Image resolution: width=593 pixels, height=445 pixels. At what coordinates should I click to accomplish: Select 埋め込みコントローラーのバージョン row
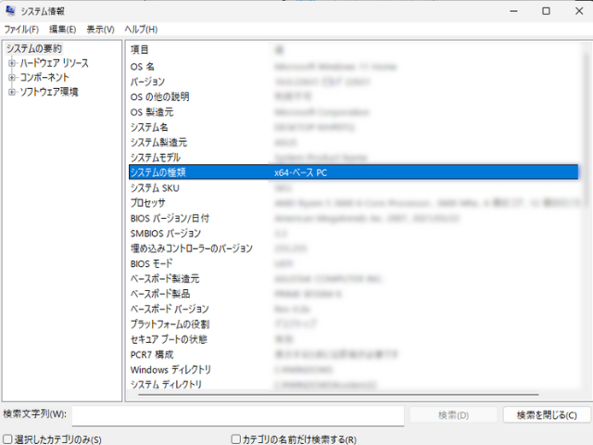pos(353,248)
